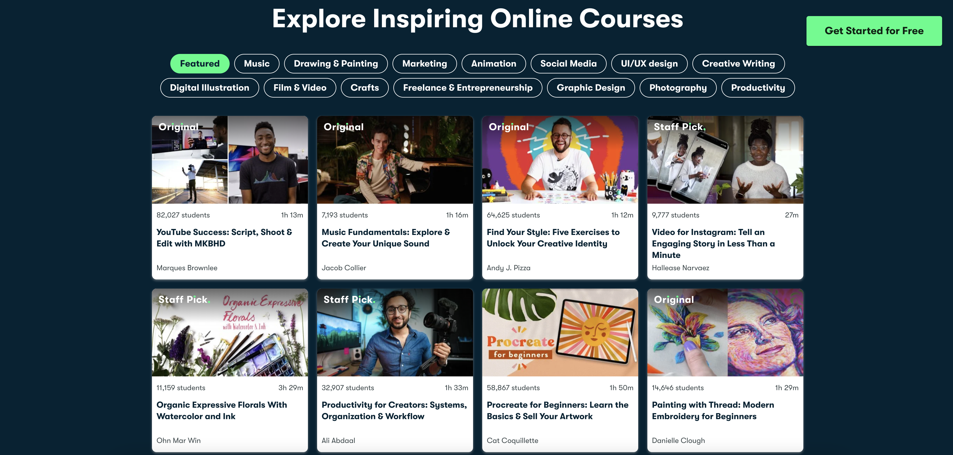Image resolution: width=953 pixels, height=455 pixels.
Task: Select the Productivity category pill
Action: (757, 88)
